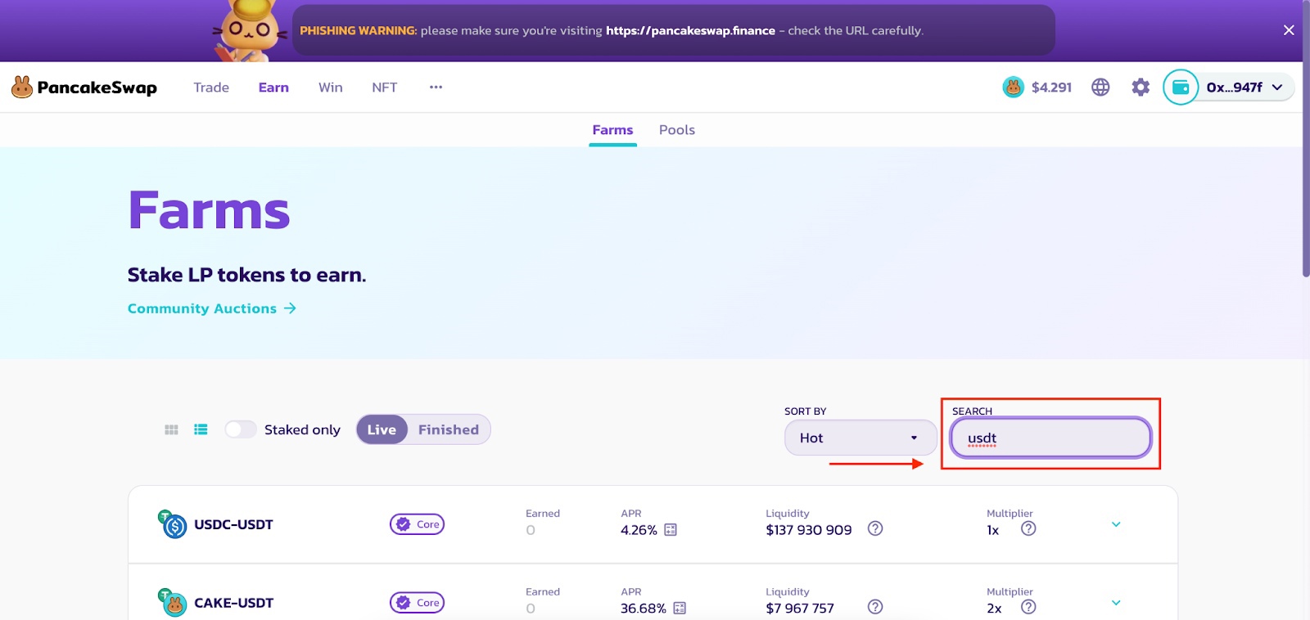The width and height of the screenshot is (1310, 620).
Task: Expand the CAKE-USDT farm row
Action: (x=1116, y=603)
